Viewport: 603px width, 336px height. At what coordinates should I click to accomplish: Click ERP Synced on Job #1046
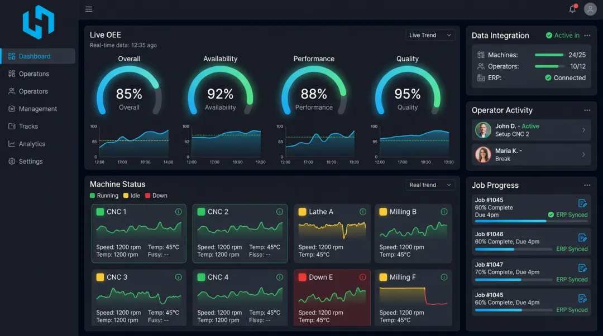point(572,249)
